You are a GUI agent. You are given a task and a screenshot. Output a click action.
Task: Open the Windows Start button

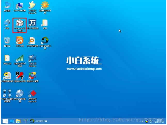tap(5, 121)
